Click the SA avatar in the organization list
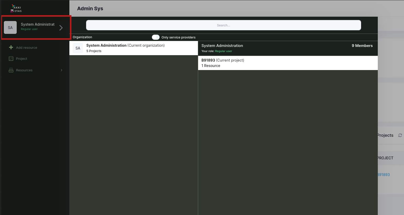 point(78,48)
